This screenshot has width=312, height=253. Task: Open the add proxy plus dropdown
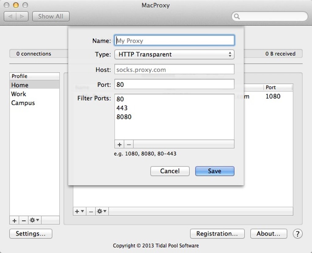80,211
